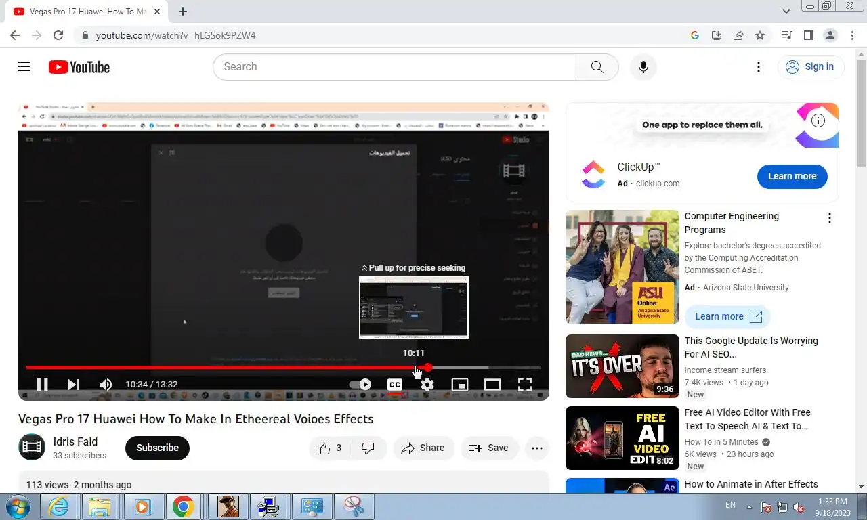Screen dimensions: 867x520
Task: Install or download page icon in address bar
Action: pyautogui.click(x=717, y=35)
